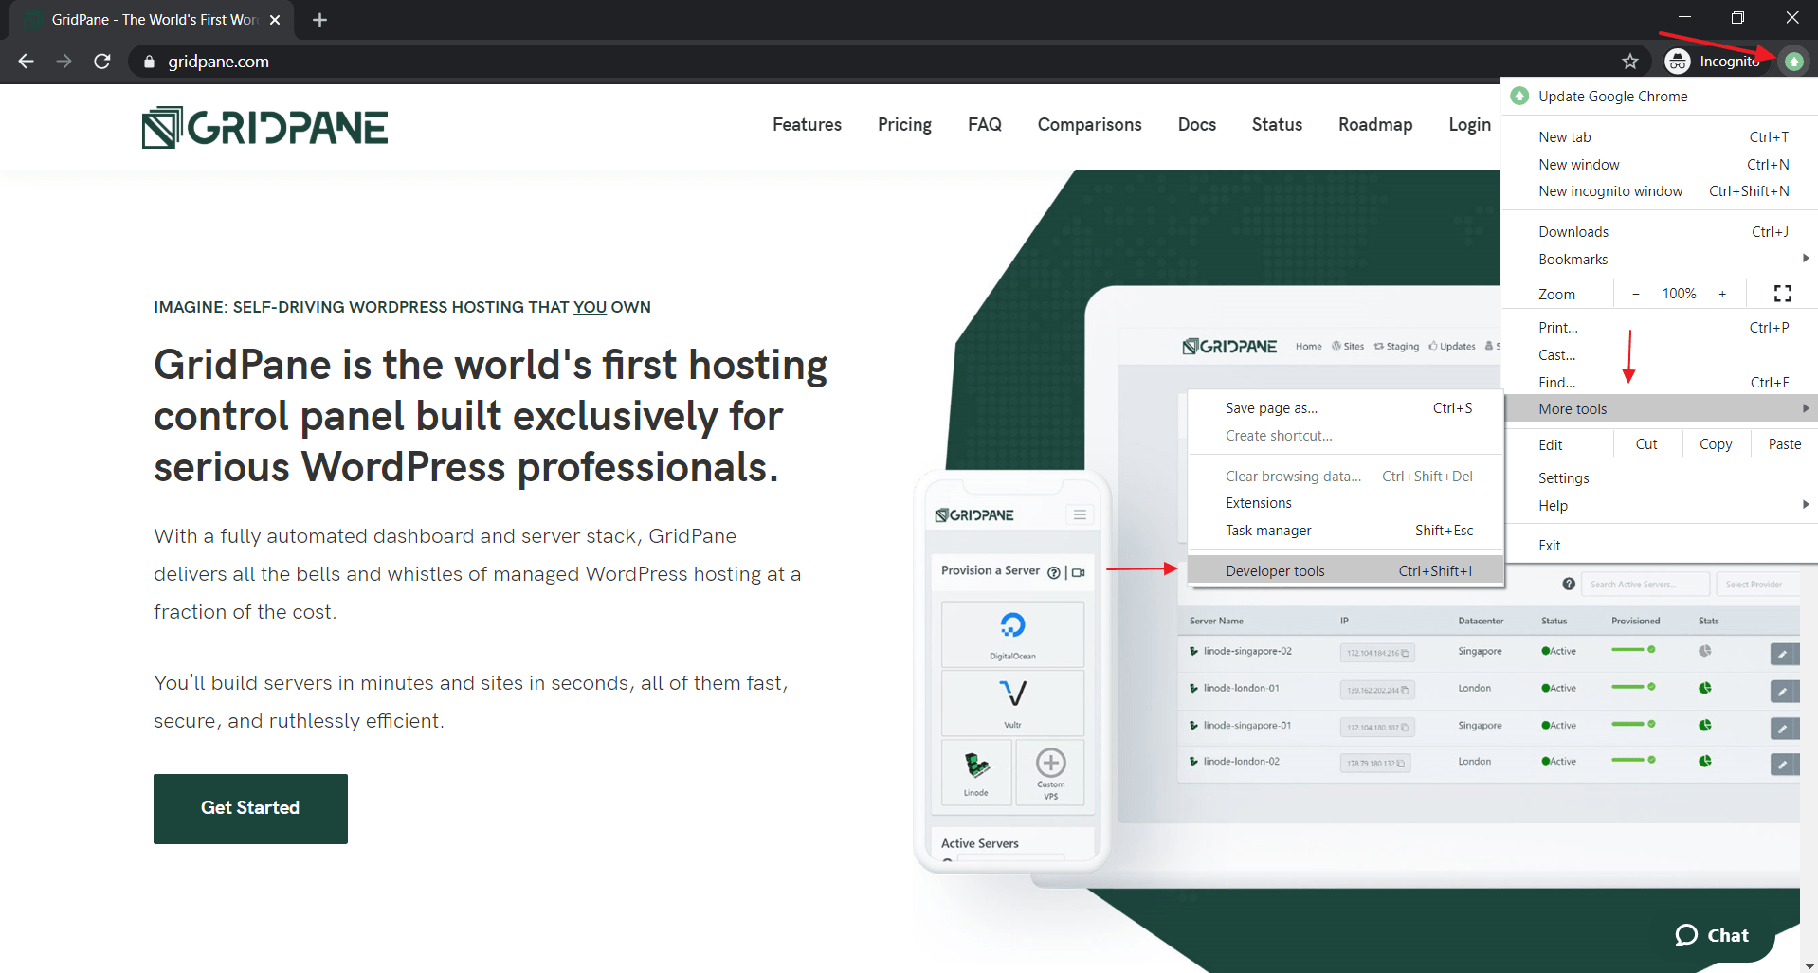Click the padlock site info icon
This screenshot has width=1818, height=973.
[x=149, y=62]
